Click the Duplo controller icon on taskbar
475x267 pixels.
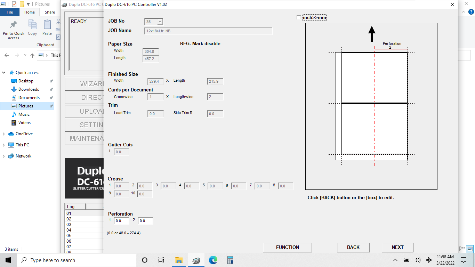[196, 260]
